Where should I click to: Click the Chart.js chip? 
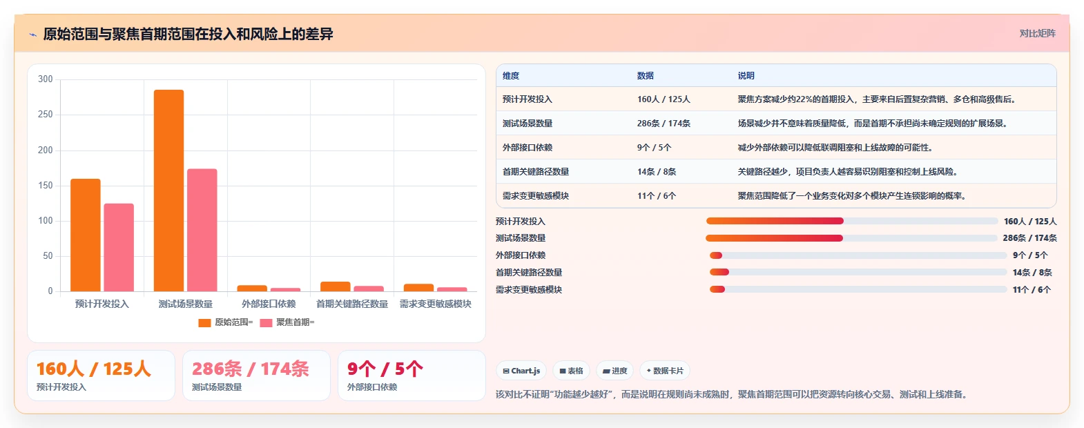point(521,371)
